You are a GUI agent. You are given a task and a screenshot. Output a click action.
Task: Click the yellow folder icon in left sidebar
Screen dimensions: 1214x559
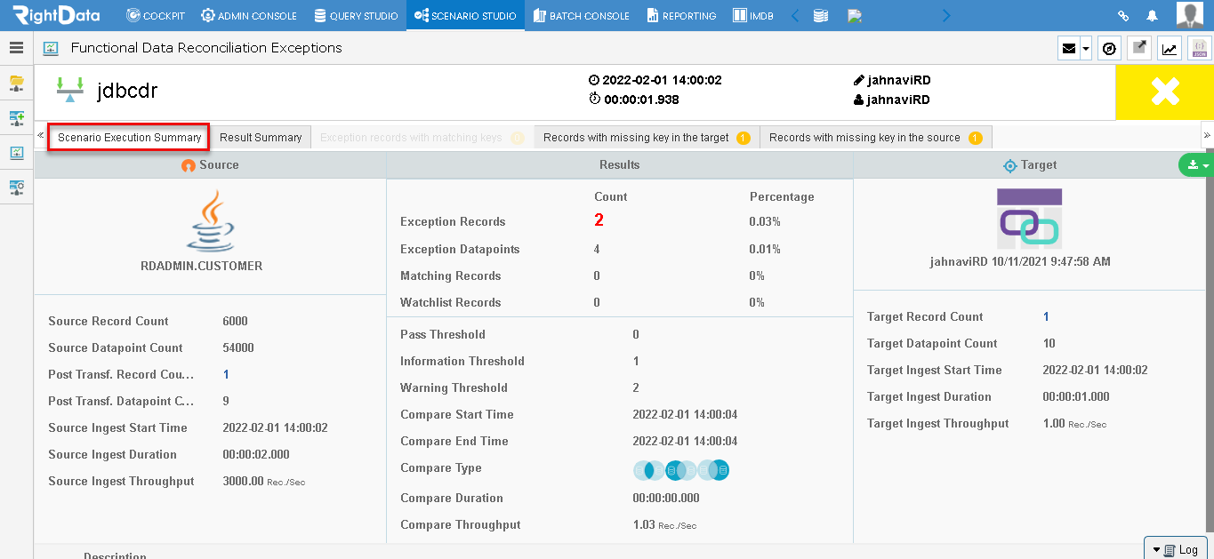[x=16, y=83]
